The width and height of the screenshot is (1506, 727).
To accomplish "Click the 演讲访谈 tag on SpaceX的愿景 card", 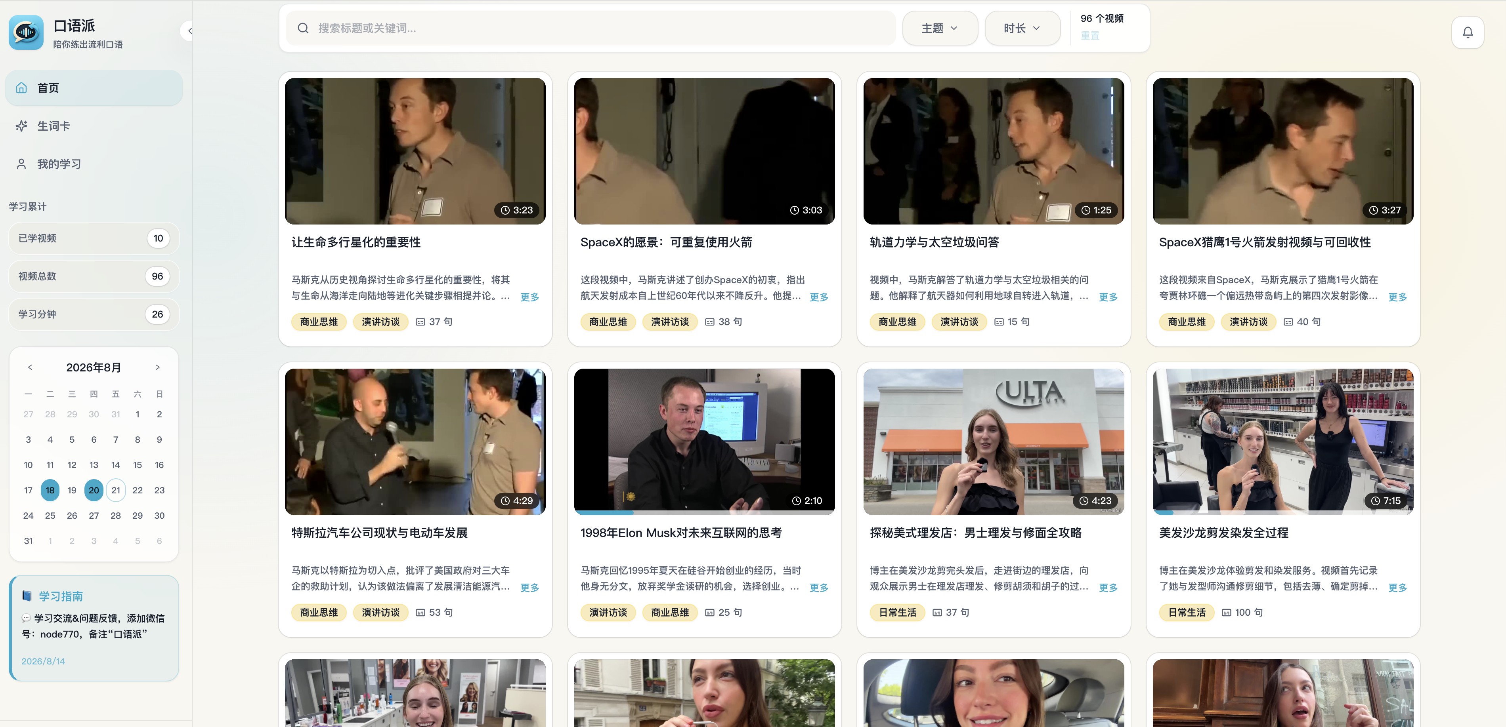I will click(670, 322).
